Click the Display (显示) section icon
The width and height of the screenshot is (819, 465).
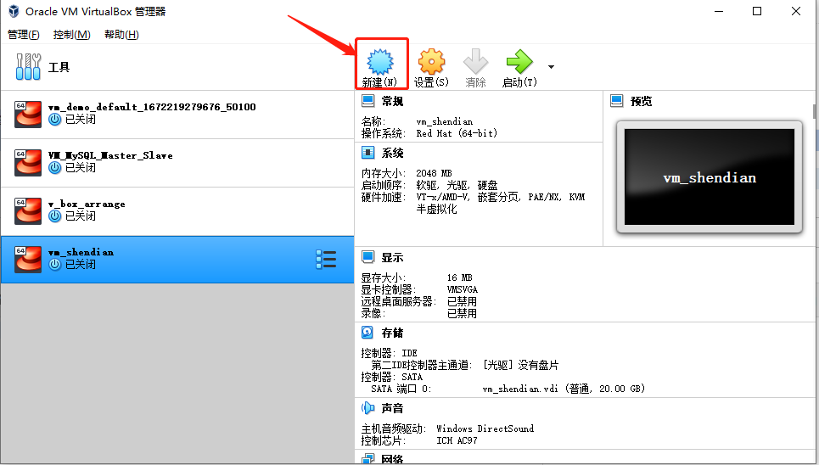[367, 257]
